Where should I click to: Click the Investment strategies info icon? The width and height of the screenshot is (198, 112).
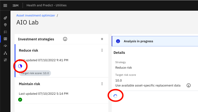click(65, 39)
